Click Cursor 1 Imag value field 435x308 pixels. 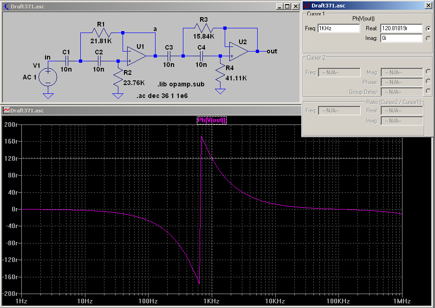[402, 38]
